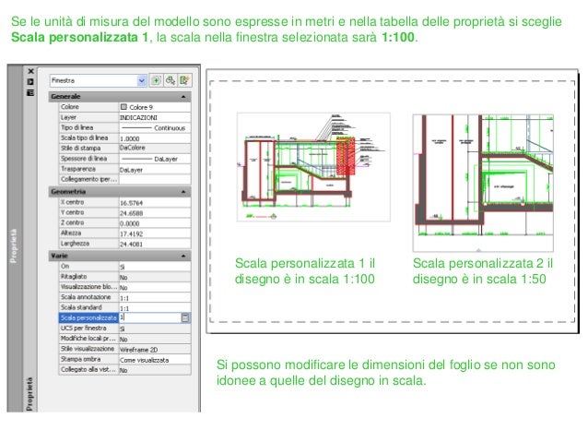Click the Spessore di linea DaLayer value
588x442 pixels.
[x=155, y=159]
